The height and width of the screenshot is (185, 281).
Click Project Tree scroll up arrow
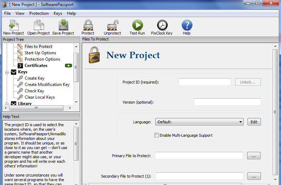point(76,47)
